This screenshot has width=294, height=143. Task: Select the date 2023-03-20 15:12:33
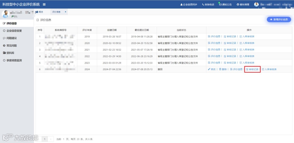142,63
